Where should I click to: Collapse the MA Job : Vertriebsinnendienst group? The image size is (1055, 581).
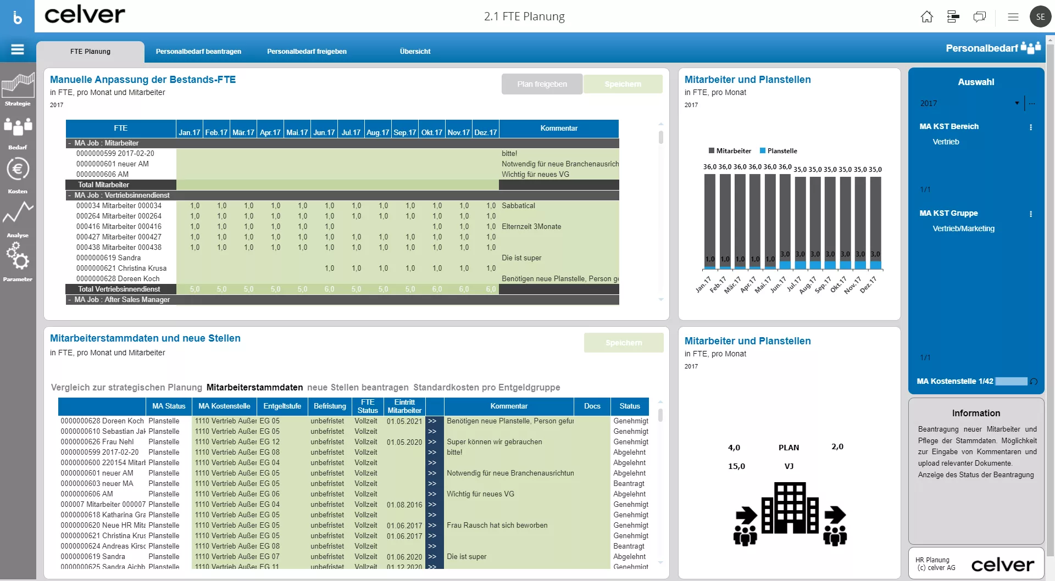click(69, 195)
